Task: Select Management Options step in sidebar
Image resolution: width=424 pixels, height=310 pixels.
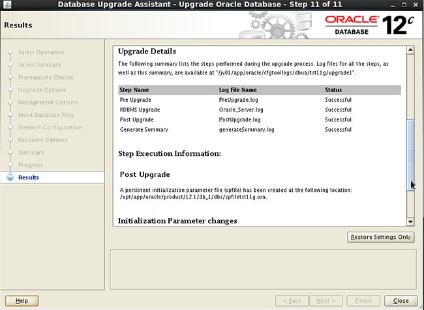Action: point(48,102)
